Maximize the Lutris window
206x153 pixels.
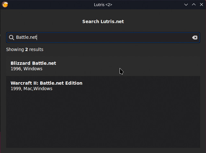pos(194,4)
